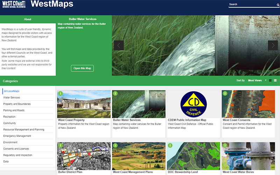Open DOC Stewardship Land thumbnail
280x175 pixels.
click(194, 156)
